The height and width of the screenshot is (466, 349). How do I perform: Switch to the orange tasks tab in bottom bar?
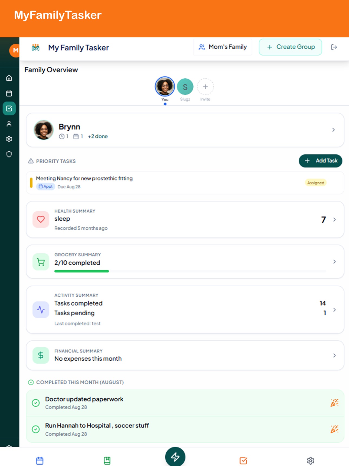click(243, 461)
